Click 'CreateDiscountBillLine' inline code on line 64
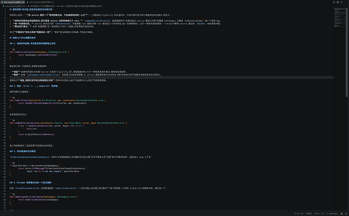349x216 pixels. (x=27, y=188)
